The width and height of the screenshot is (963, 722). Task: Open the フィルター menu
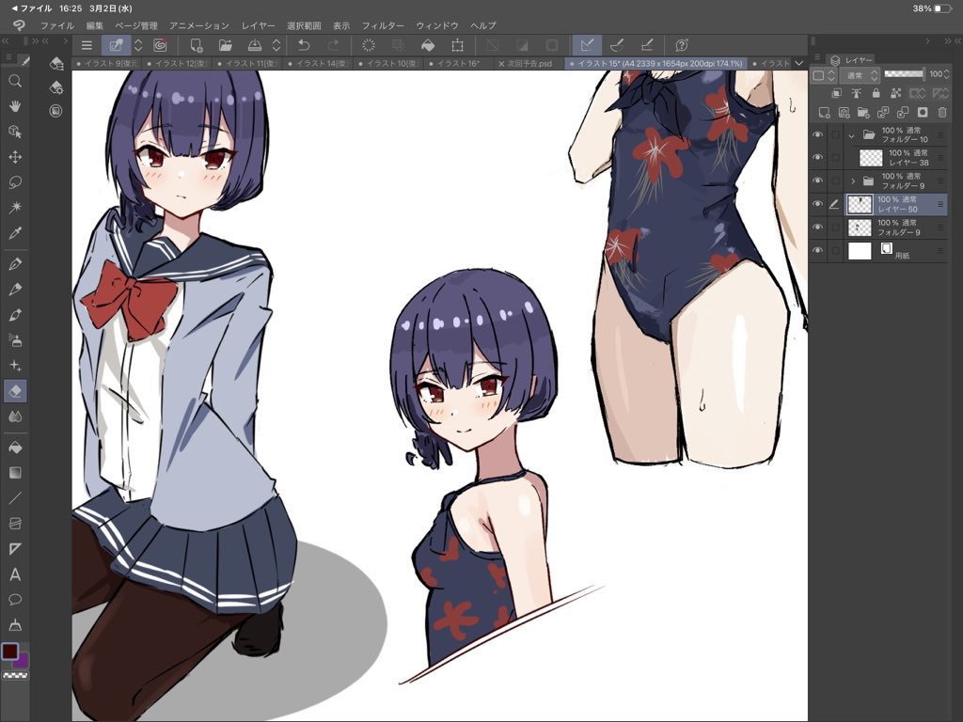pos(383,25)
